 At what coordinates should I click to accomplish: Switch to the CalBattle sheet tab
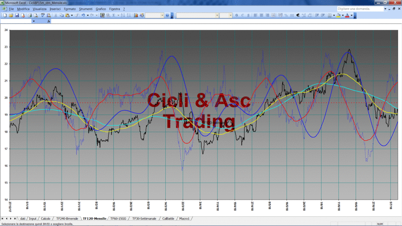pos(168,219)
